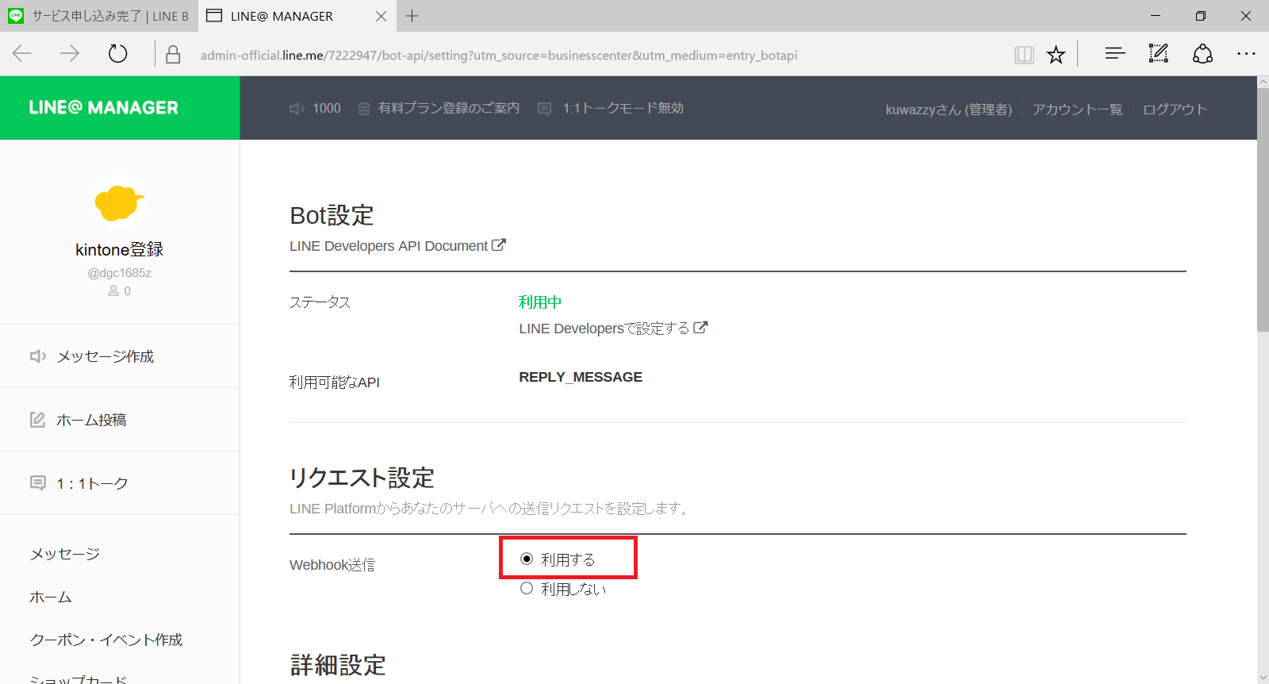The width and height of the screenshot is (1269, 684).
Task: Open LINE Developers API Document link
Action: (389, 246)
